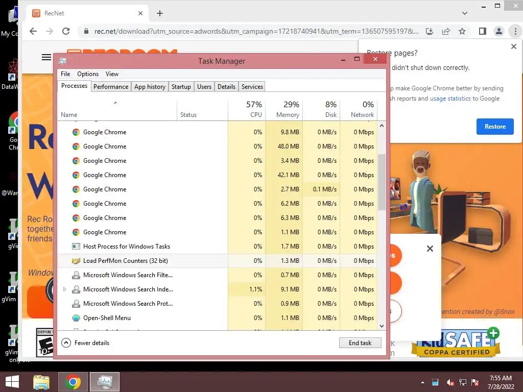Dismiss the Restore pages popup
This screenshot has height=392, width=523.
(514, 46)
